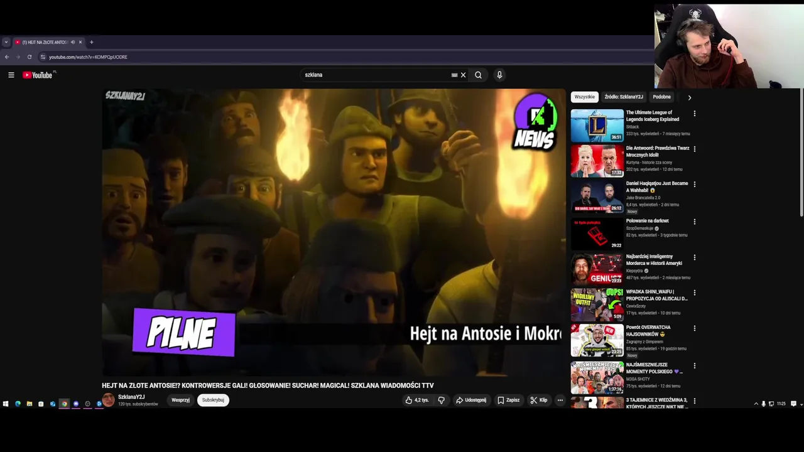Open the SzklanaY2J channel name link

(x=131, y=397)
